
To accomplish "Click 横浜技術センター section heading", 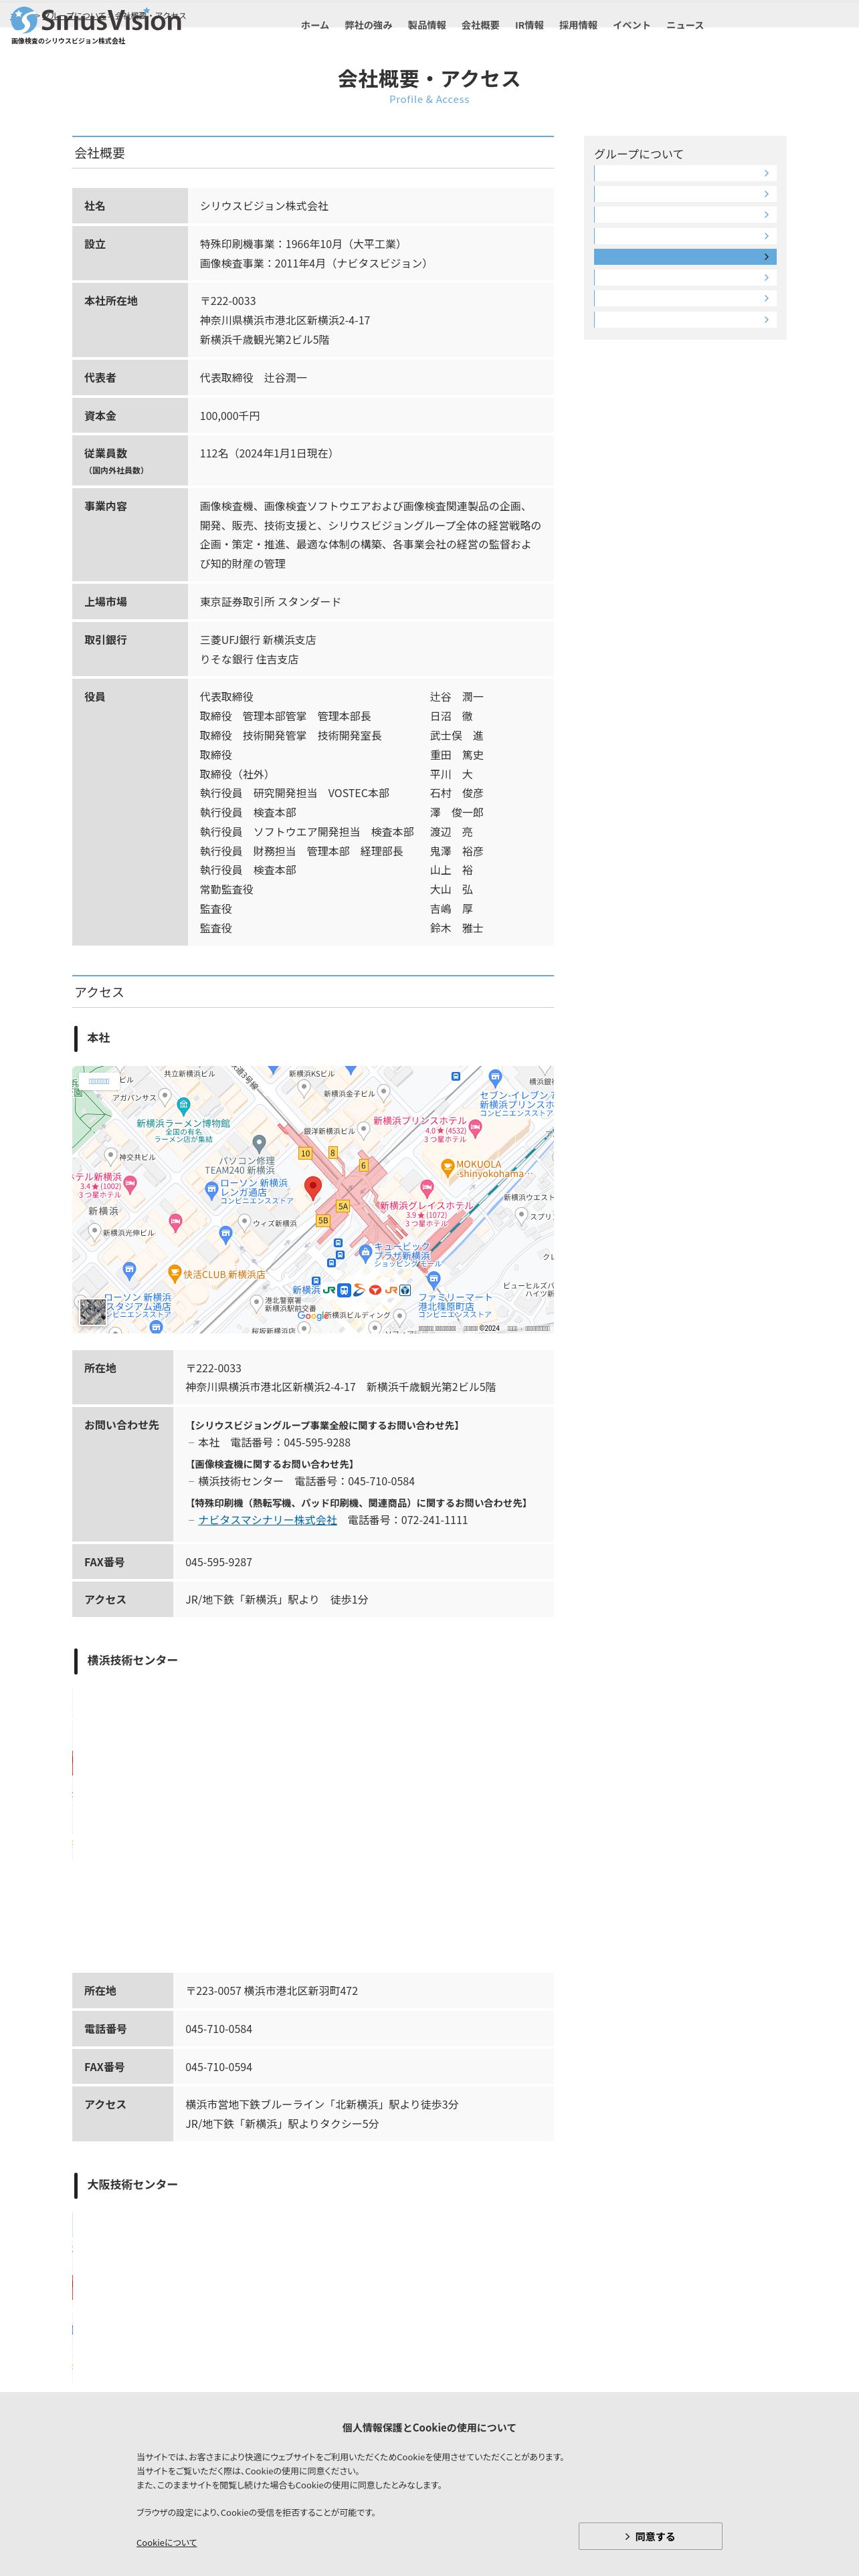I will pyautogui.click(x=132, y=1660).
